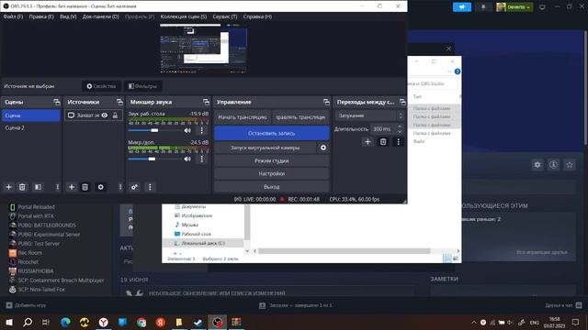
Task: Open Сервис menu in OBS
Action: tap(224, 16)
